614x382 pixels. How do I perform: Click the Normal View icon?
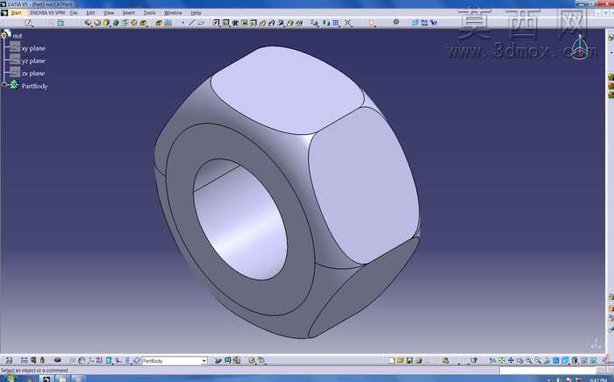point(547,360)
